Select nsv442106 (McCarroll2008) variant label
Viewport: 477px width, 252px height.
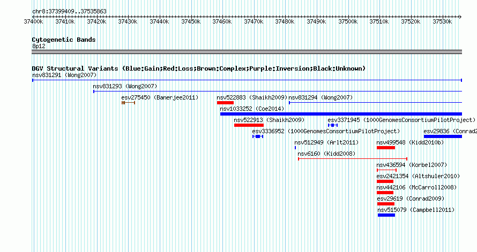[416, 187]
